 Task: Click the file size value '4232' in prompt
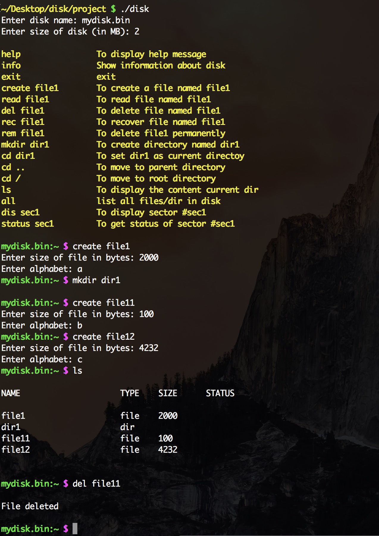tap(149, 348)
